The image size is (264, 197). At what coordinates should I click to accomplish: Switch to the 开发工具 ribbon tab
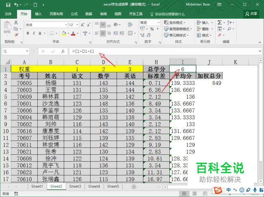coord(136,14)
